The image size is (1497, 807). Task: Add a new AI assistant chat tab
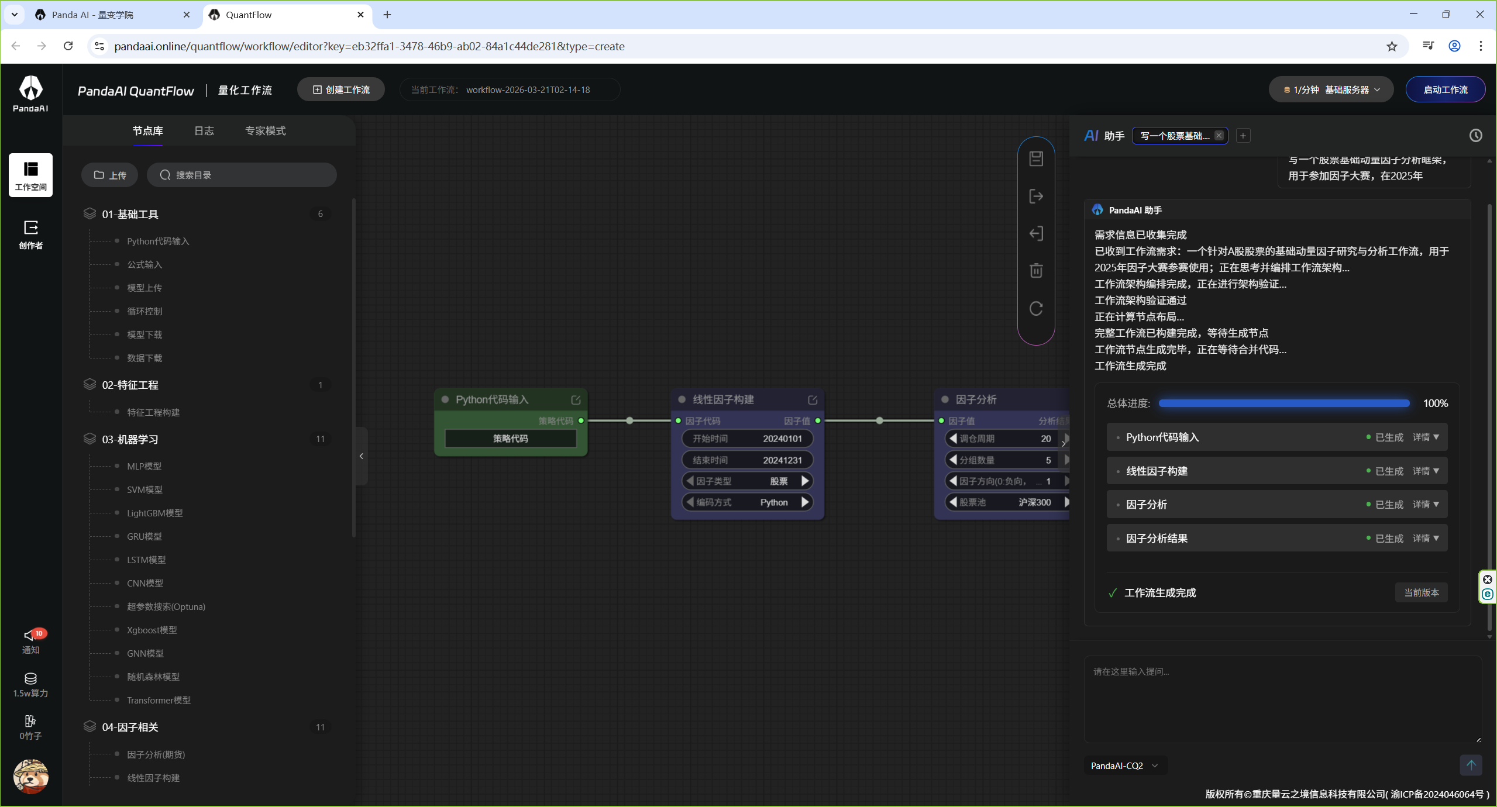[x=1243, y=136]
